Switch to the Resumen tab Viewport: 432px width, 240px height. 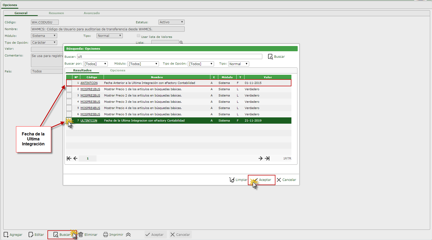click(x=56, y=13)
